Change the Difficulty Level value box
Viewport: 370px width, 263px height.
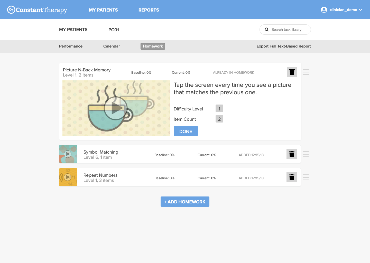click(219, 109)
